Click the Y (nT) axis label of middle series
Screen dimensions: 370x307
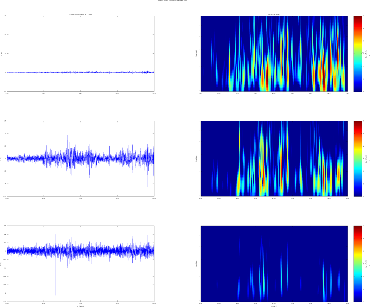[x=1, y=159]
